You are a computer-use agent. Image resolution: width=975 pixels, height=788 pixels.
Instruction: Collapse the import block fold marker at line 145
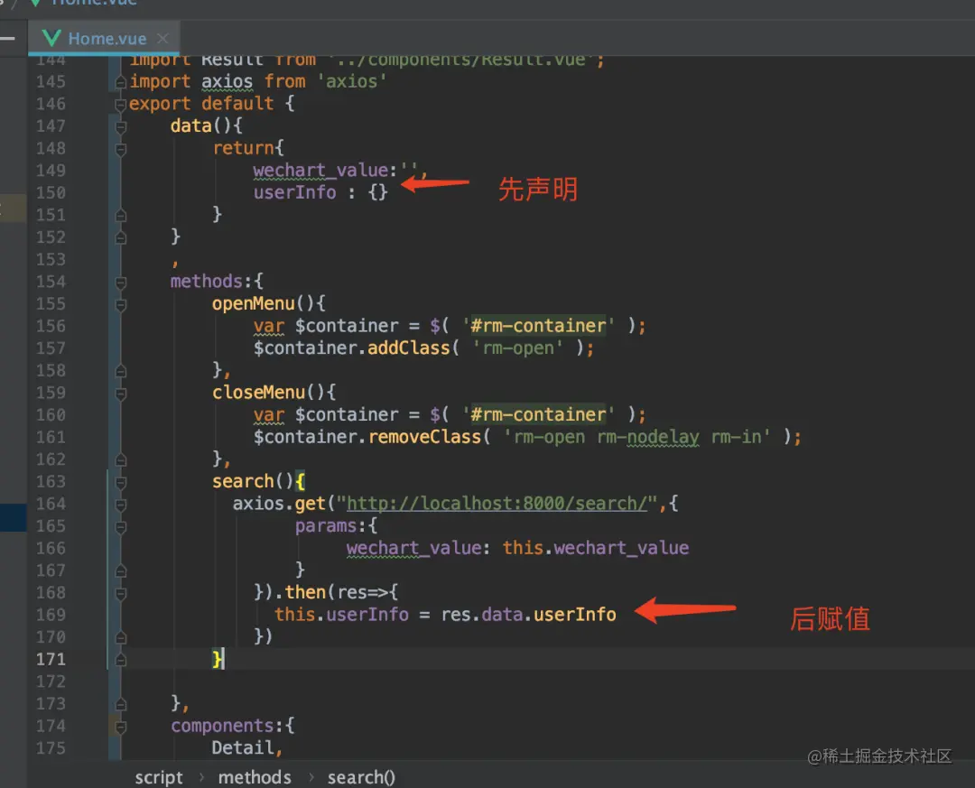tap(121, 82)
